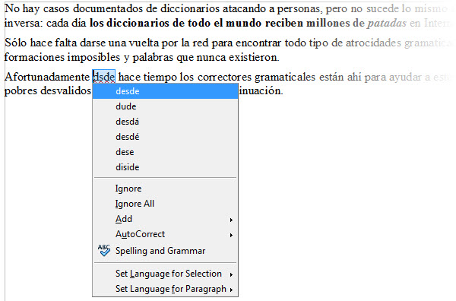Click the word 'correctores' in the document
456x301 pixels.
[224, 77]
